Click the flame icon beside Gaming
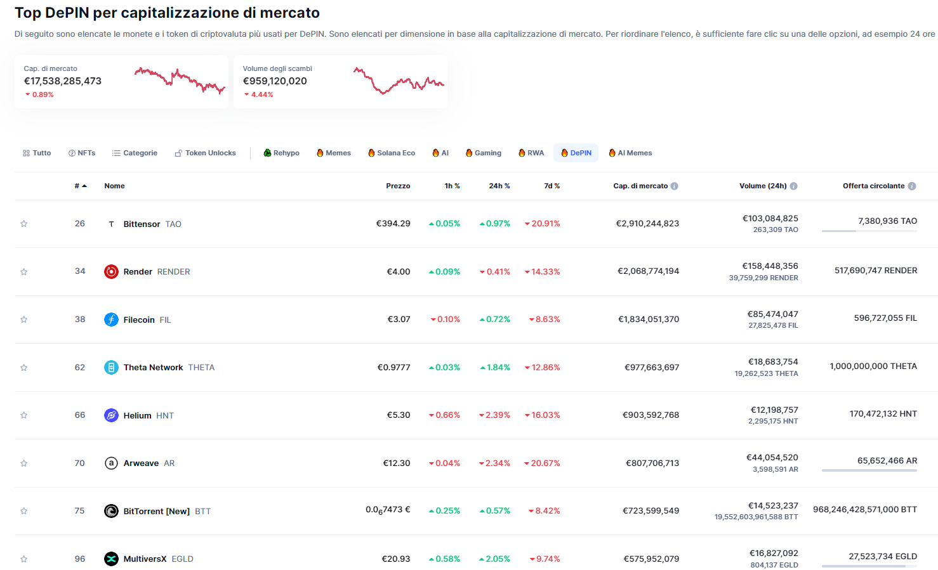Screen dimensions: 938x570 (x=469, y=153)
